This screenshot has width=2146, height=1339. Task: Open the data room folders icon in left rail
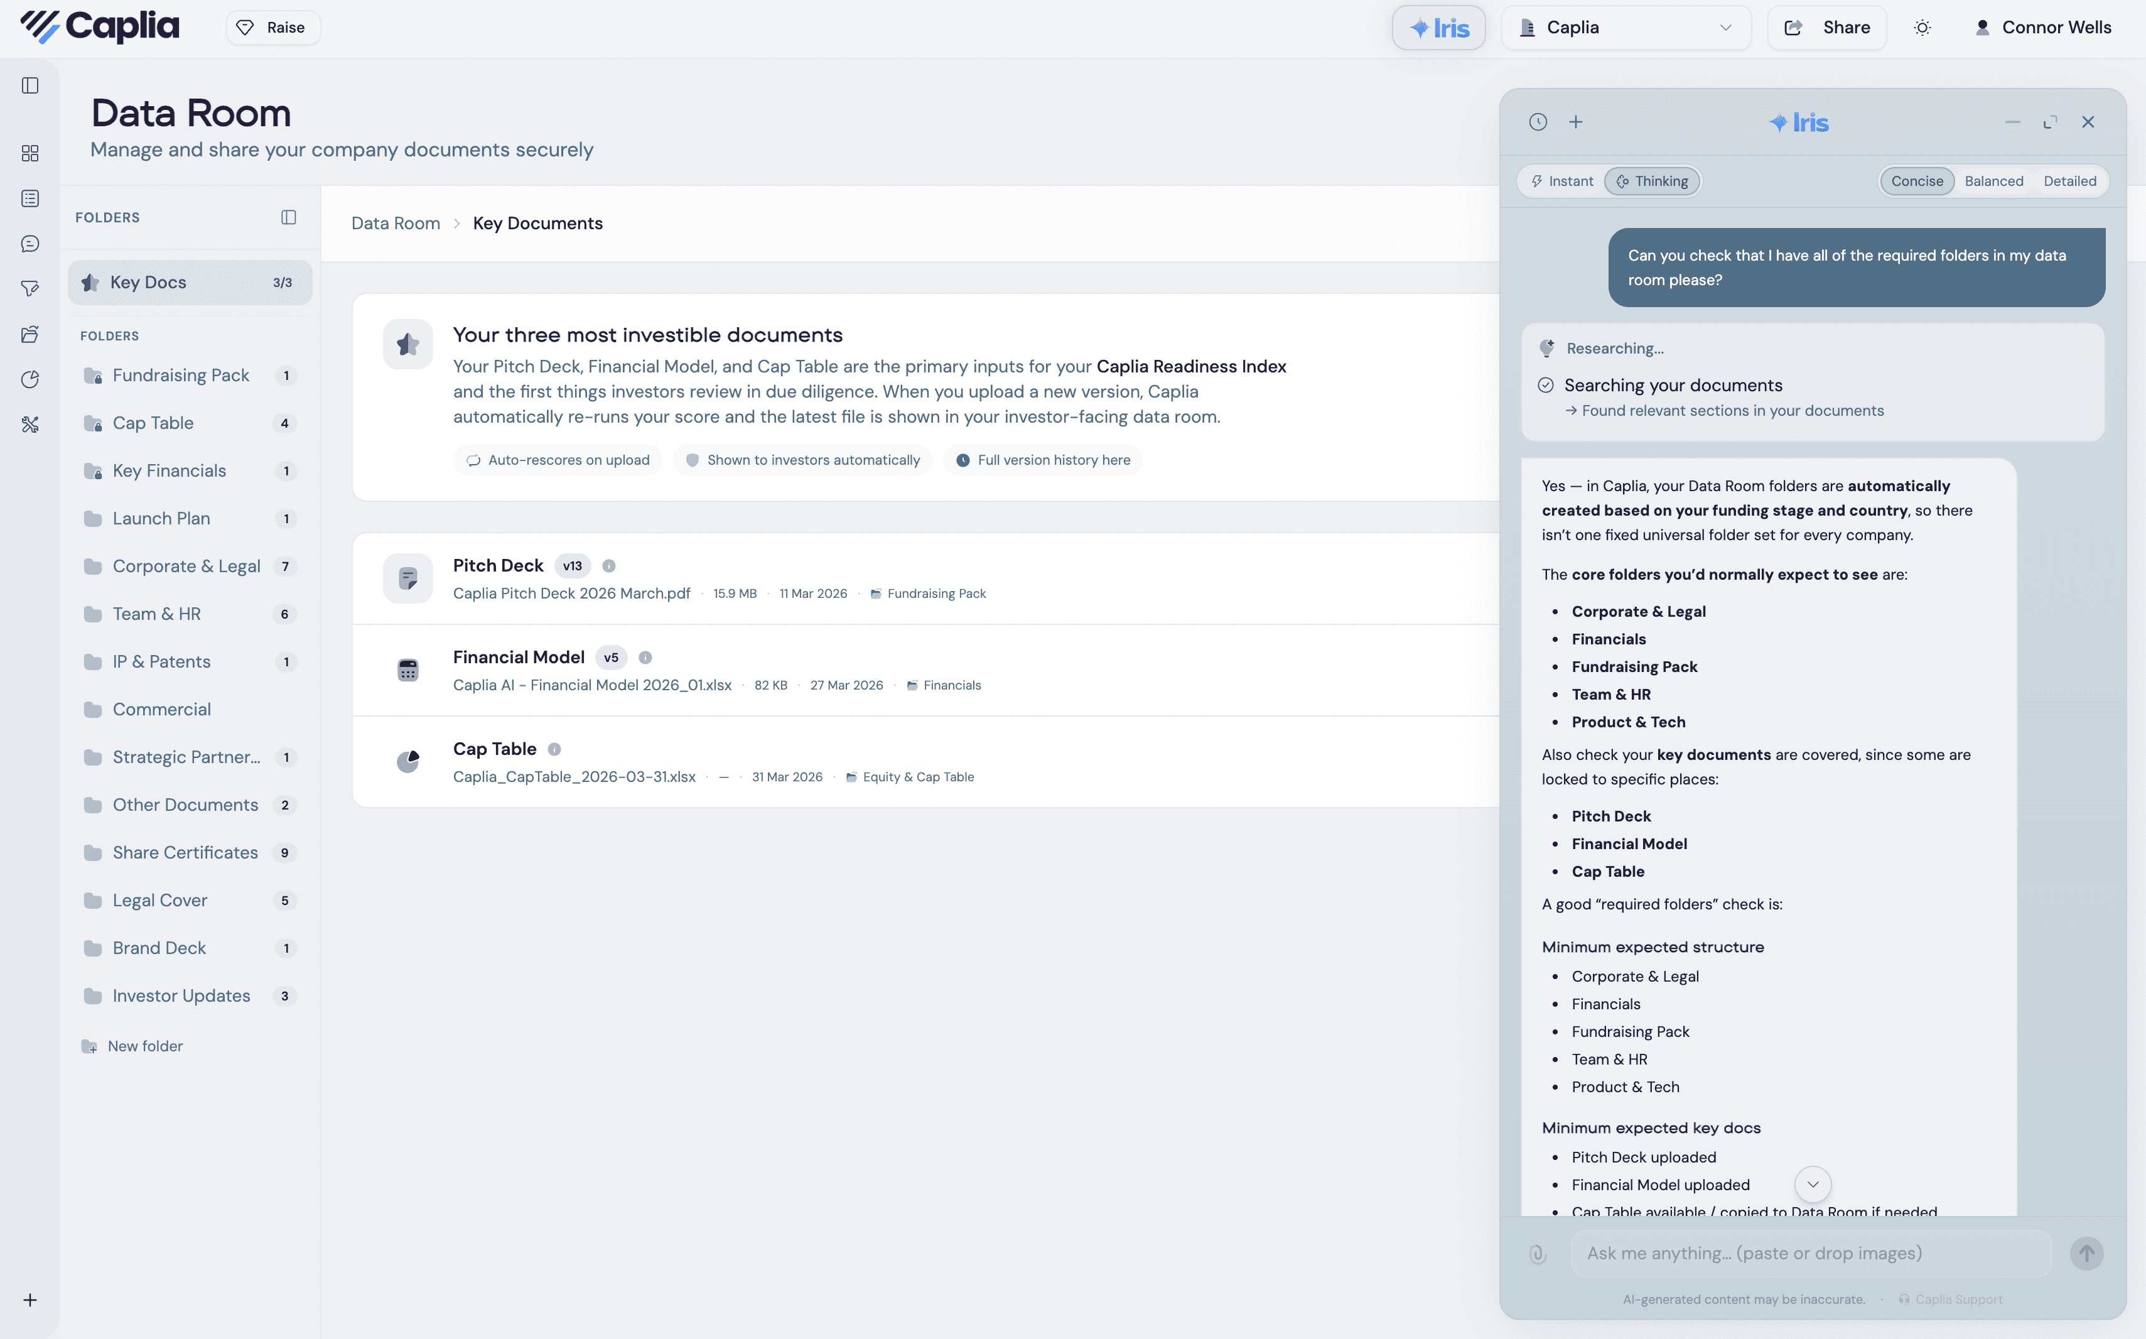[x=30, y=334]
